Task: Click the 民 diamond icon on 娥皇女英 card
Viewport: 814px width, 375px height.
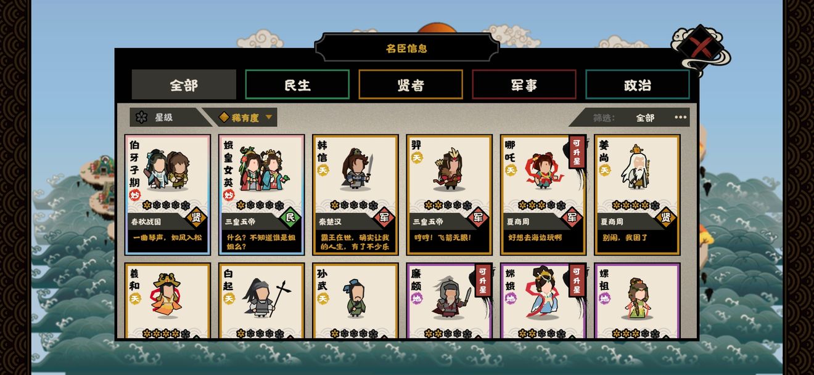Action: (290, 217)
